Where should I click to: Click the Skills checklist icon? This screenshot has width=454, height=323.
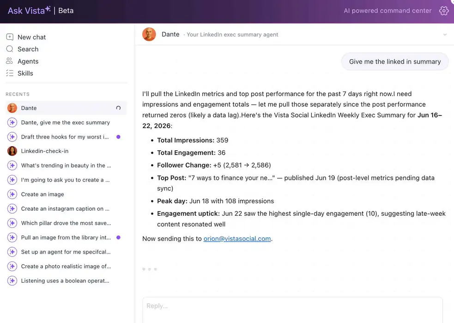tap(10, 73)
